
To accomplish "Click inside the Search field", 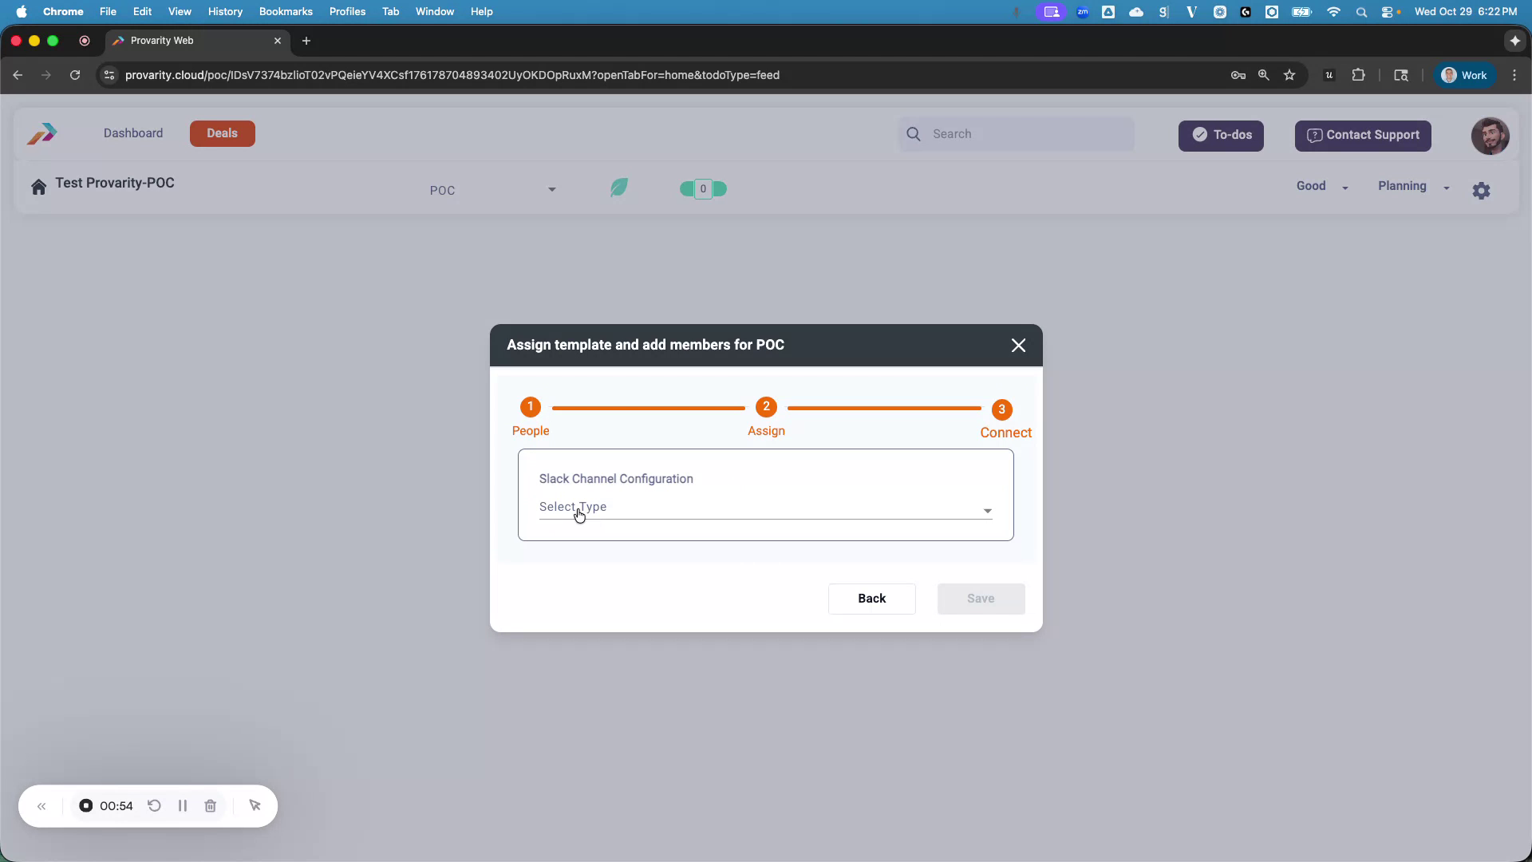I will click(1021, 133).
